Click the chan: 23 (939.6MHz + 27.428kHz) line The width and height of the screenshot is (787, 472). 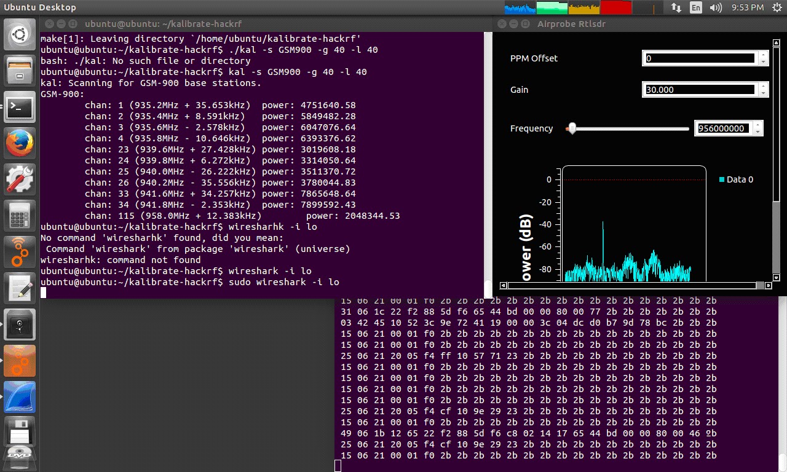(x=220, y=149)
